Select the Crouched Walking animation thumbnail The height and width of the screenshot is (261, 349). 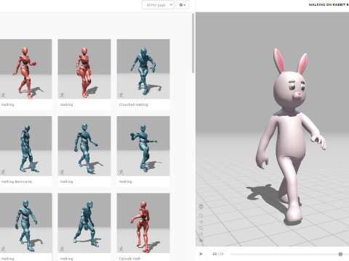143,69
